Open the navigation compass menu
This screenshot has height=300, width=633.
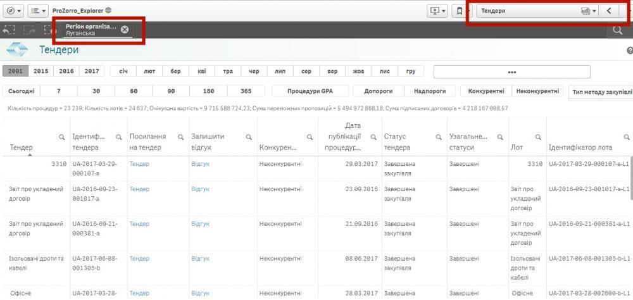pos(13,11)
